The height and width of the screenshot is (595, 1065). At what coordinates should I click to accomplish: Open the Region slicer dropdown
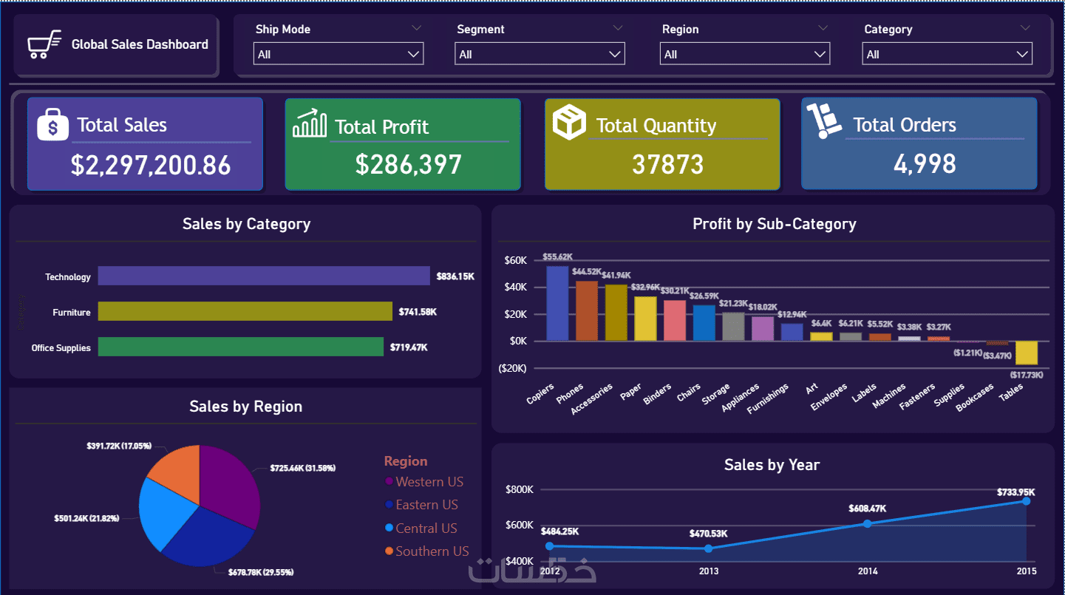click(x=745, y=54)
